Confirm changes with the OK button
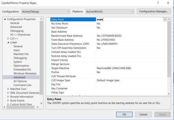Screen dimensions: 174x120 [x=124, y=114]
